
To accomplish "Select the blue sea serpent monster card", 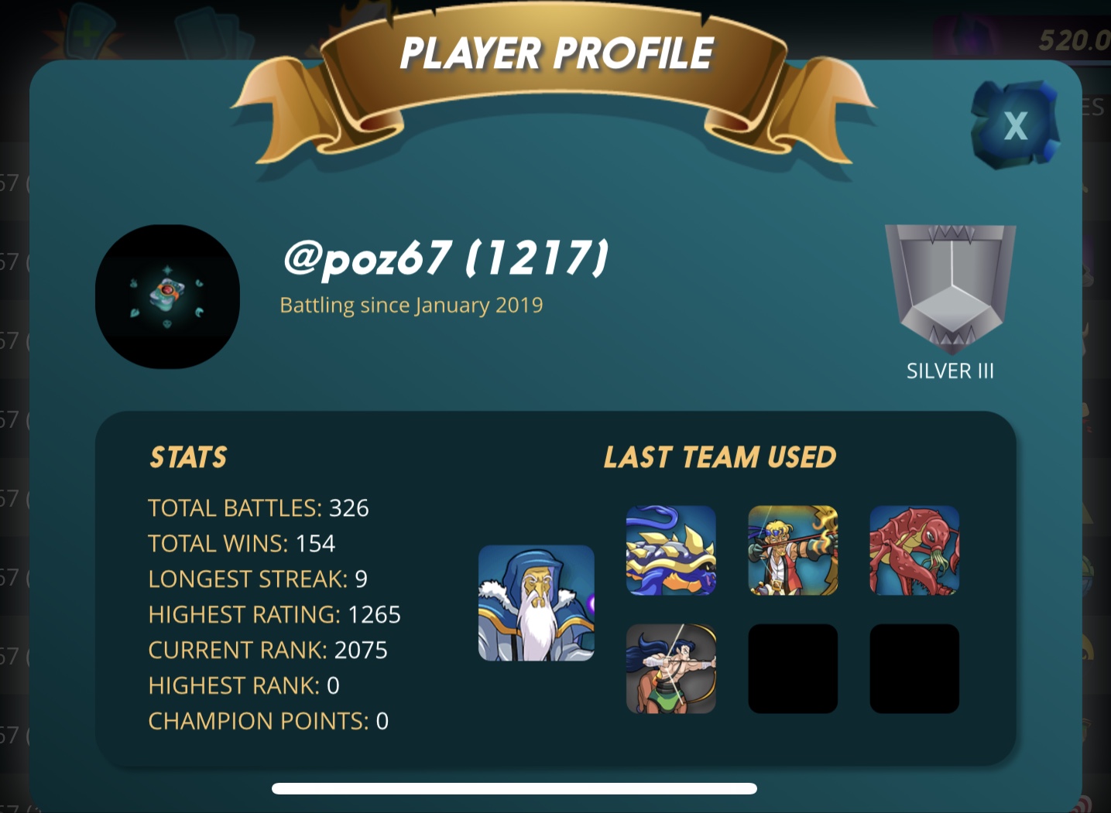I will point(671,551).
